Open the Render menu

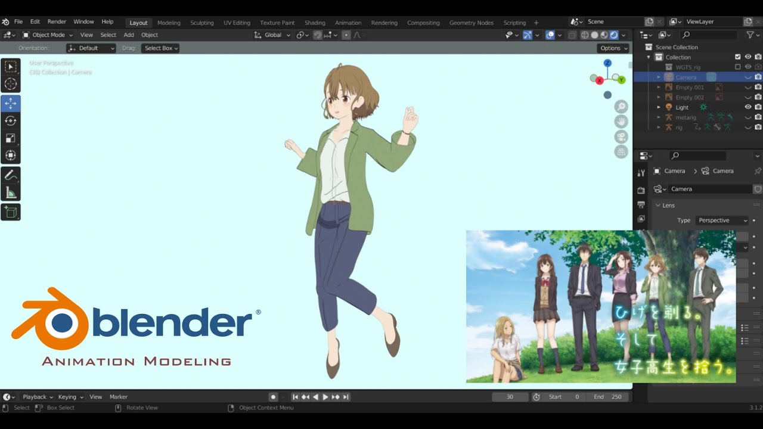[57, 21]
